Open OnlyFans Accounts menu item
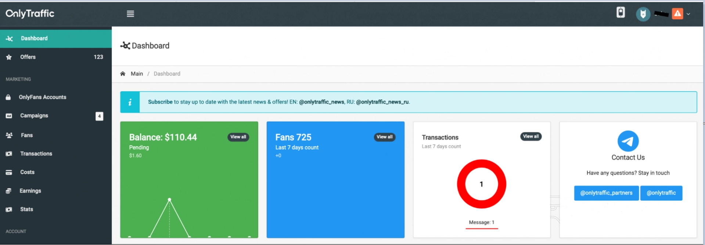 pos(56,97)
